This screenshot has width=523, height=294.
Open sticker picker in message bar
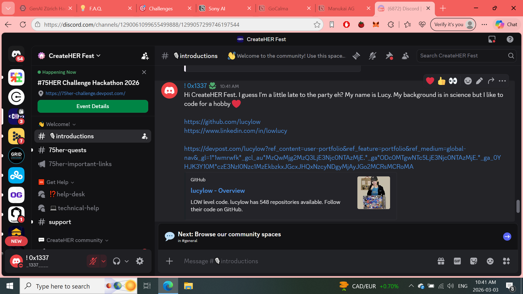point(473,261)
